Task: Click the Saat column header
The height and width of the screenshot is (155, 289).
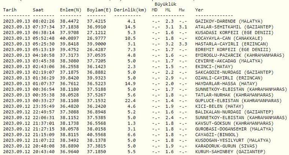Action: pyautogui.click(x=38, y=10)
